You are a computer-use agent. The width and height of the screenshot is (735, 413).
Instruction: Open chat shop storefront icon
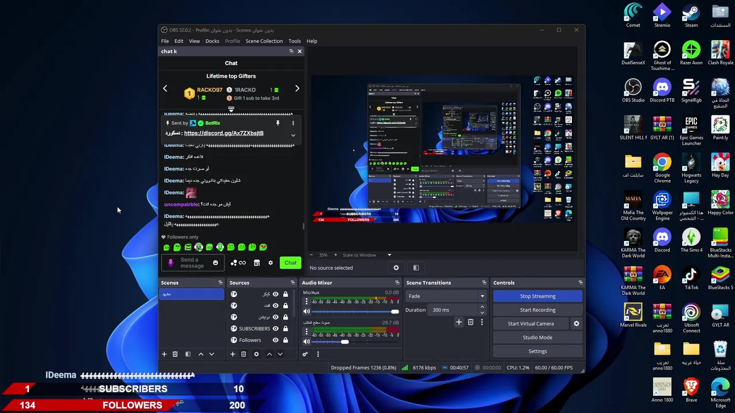(x=257, y=263)
